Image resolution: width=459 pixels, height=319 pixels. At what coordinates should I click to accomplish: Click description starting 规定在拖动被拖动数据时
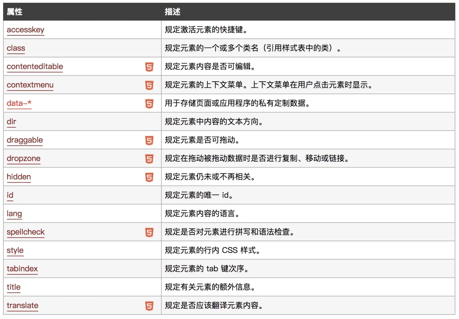257,158
